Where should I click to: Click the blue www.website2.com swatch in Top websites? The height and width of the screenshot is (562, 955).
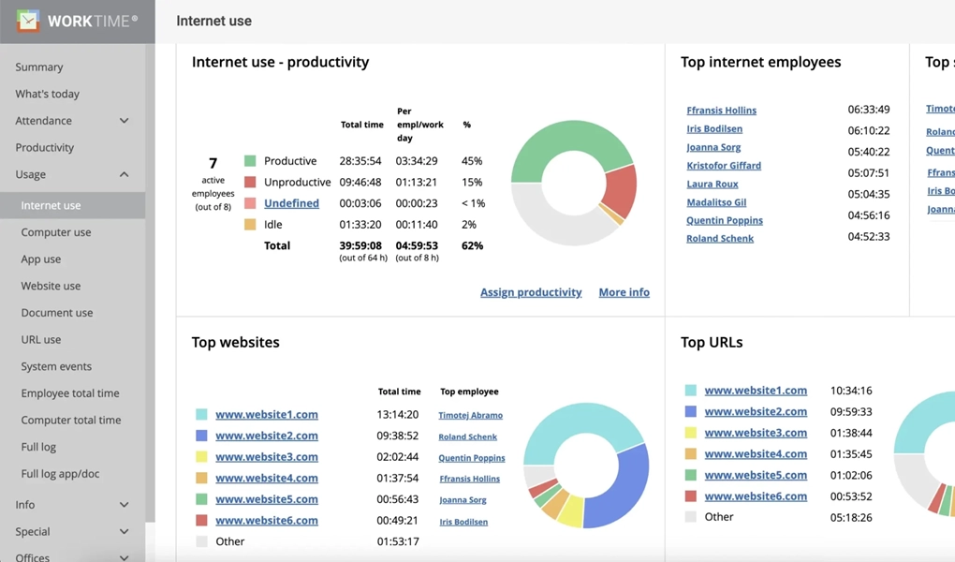201,436
